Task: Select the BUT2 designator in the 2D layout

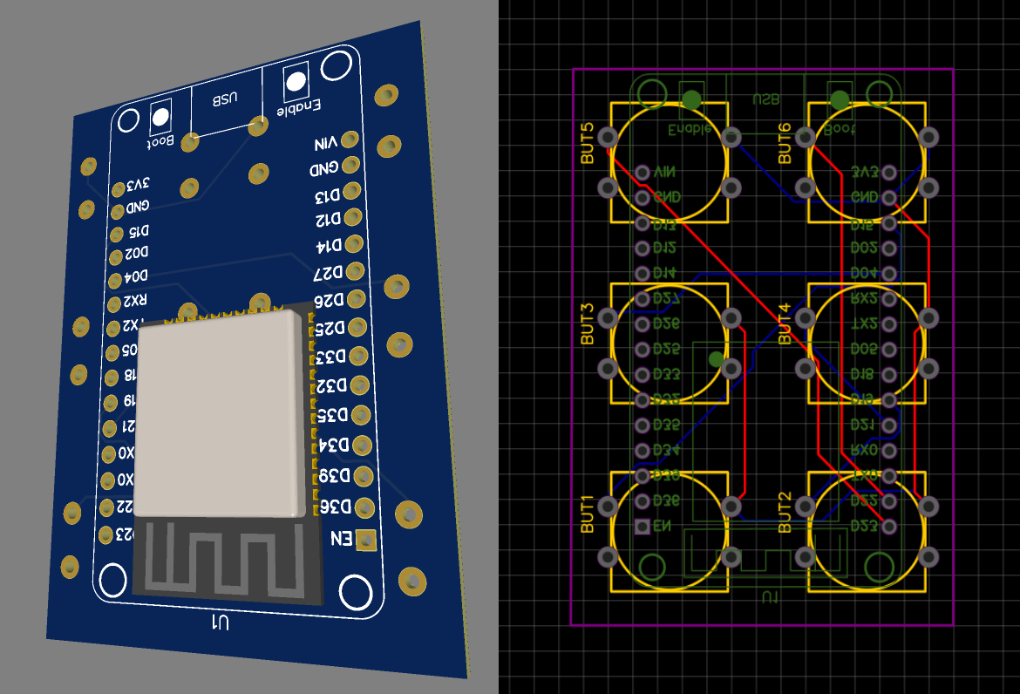Action: 785,513
